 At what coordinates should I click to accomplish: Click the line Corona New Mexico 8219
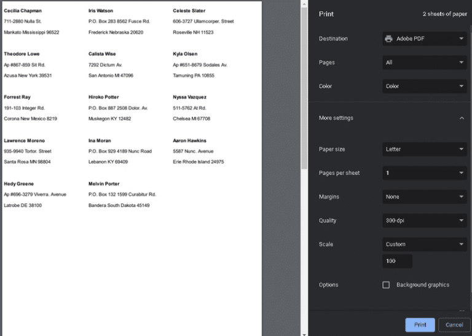tap(30, 119)
